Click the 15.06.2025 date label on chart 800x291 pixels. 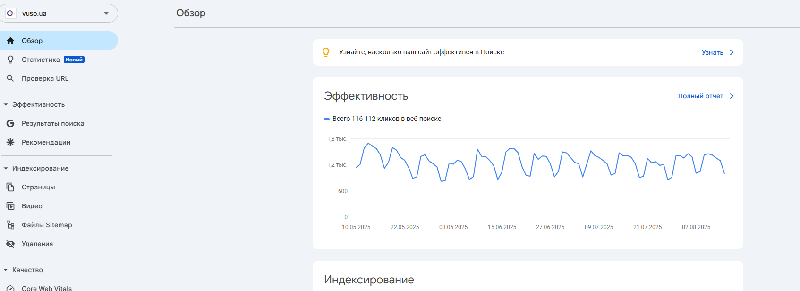(502, 227)
